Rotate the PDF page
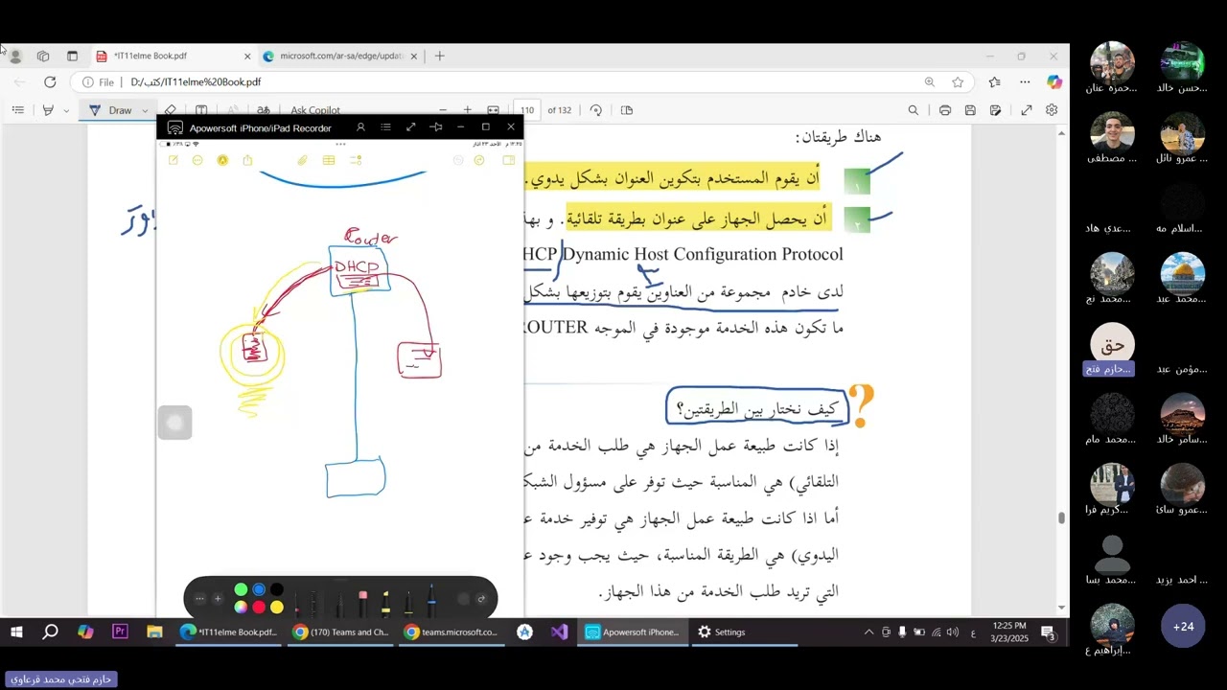The height and width of the screenshot is (690, 1227). coord(595,110)
